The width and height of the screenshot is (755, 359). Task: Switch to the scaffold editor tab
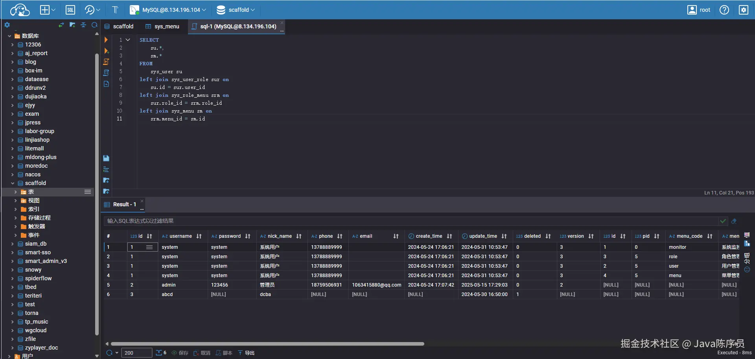click(x=119, y=26)
